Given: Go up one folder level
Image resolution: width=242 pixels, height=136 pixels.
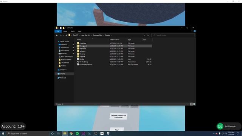Looking at the screenshot, I should pyautogui.click(x=66, y=35).
